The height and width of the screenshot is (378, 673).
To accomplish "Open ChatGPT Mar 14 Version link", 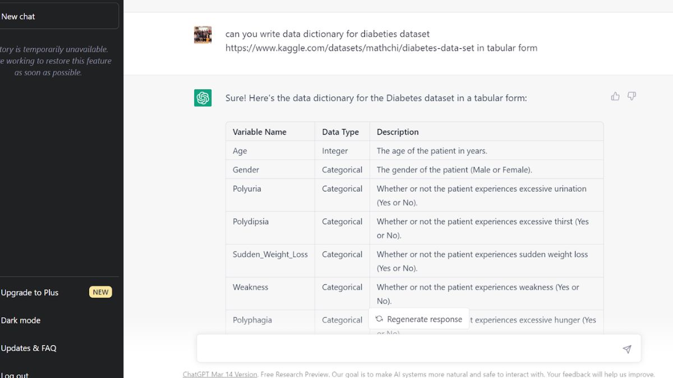I will (x=220, y=374).
